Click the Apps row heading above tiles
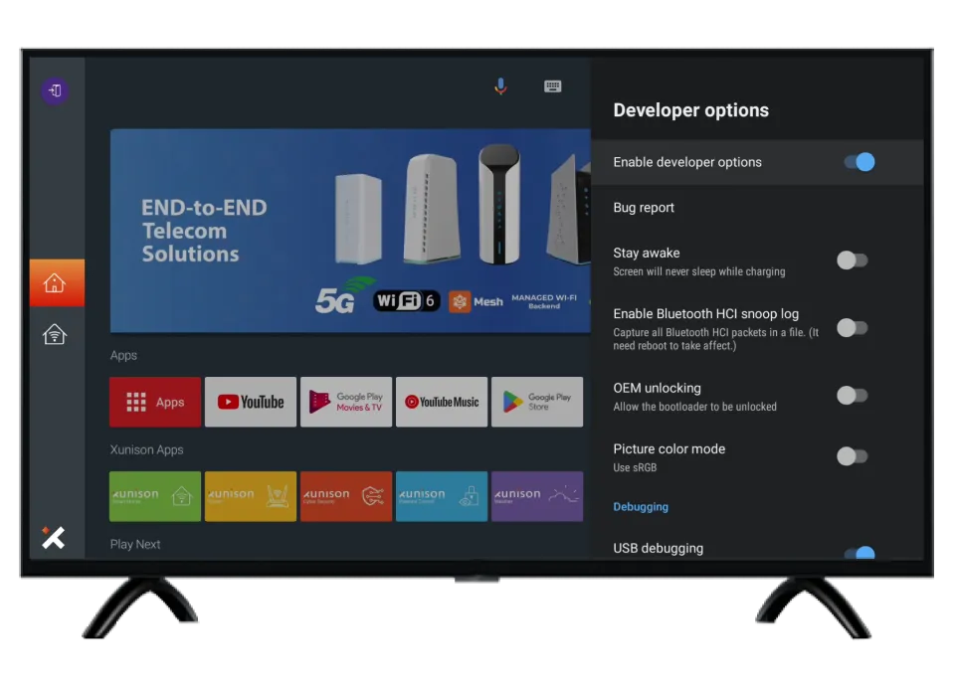955x695 pixels. pos(123,355)
